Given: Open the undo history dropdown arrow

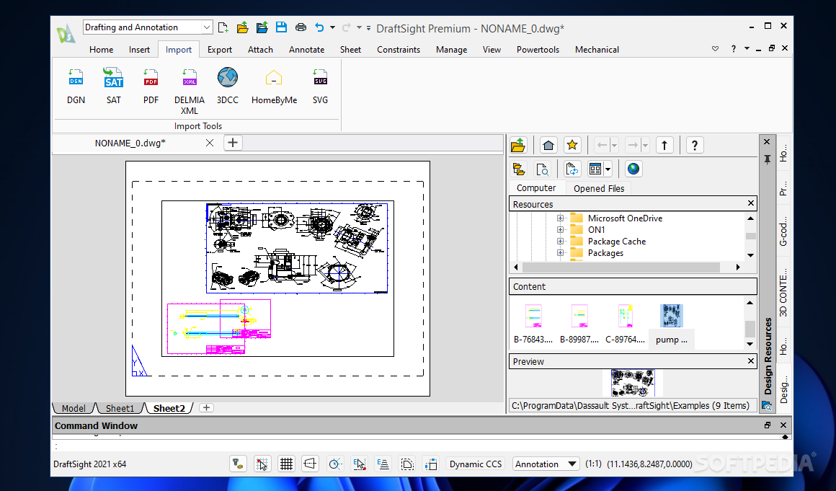Looking at the screenshot, I should pos(333,27).
